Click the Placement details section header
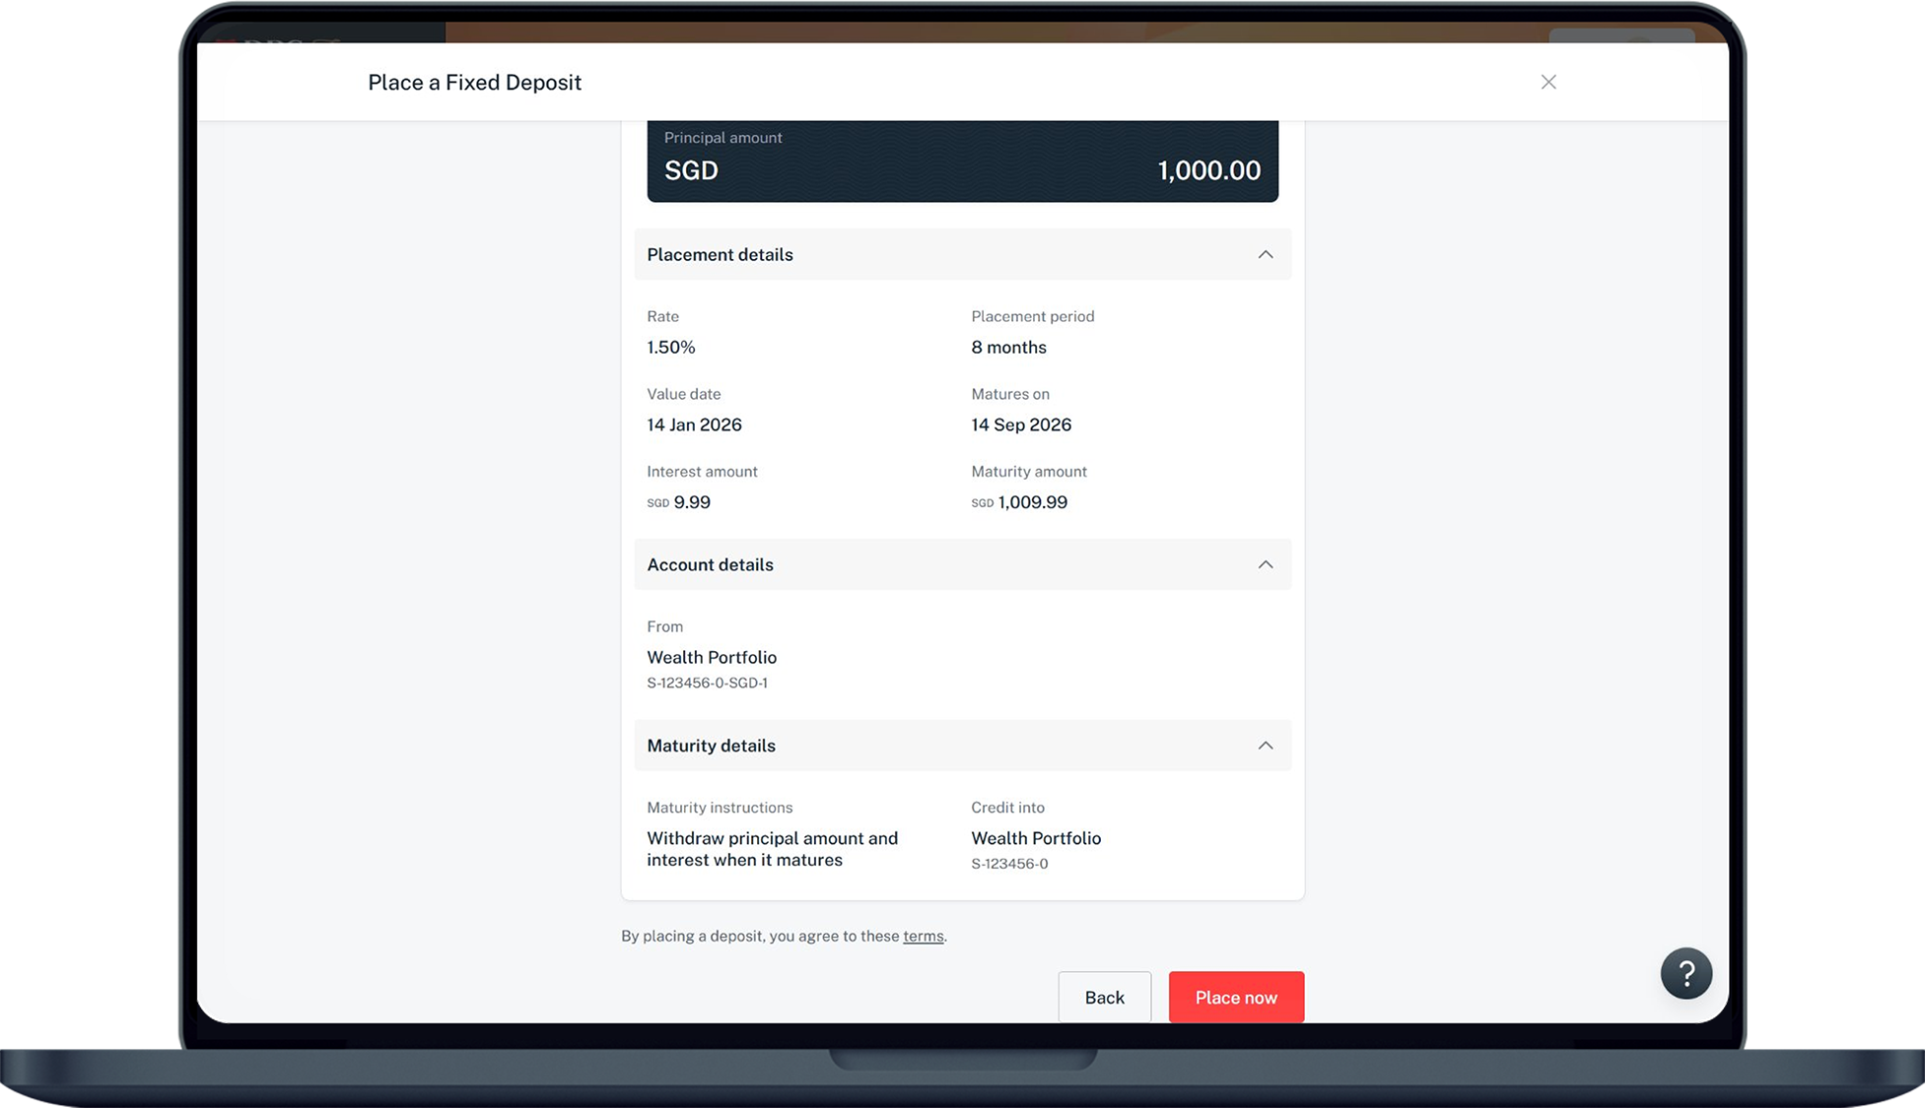Screen dimensions: 1925x1108 click(720, 254)
